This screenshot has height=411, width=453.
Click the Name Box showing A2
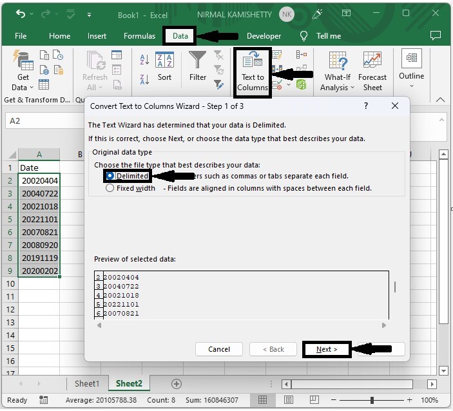[44, 120]
